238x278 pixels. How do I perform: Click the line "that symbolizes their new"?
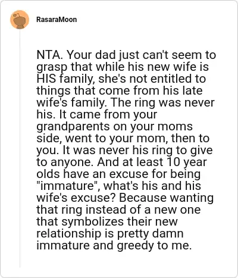(x=107, y=221)
